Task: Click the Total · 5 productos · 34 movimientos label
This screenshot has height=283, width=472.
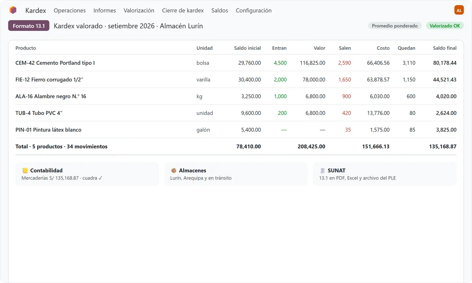Action: 61,147
